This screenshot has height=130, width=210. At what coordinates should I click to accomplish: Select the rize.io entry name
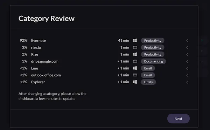point(36,47)
